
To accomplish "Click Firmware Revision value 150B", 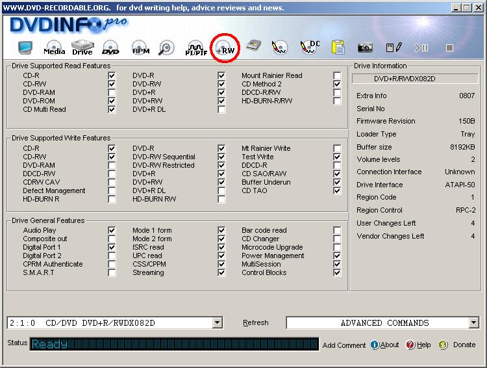I will tap(466, 122).
